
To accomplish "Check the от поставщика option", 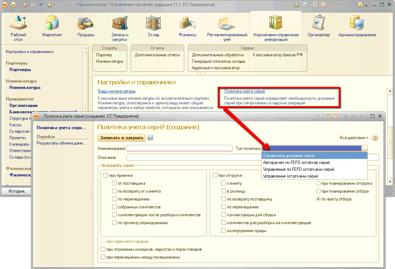I will 114,183.
